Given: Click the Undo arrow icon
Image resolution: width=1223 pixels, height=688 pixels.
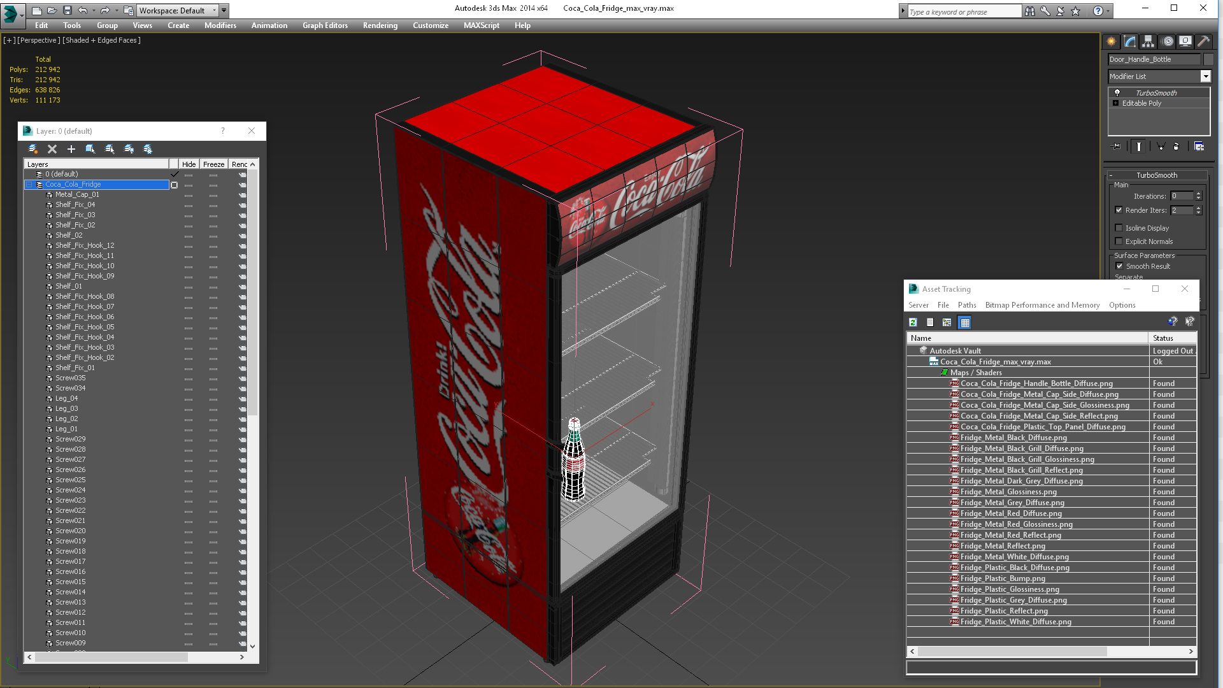Looking at the screenshot, I should [x=83, y=10].
